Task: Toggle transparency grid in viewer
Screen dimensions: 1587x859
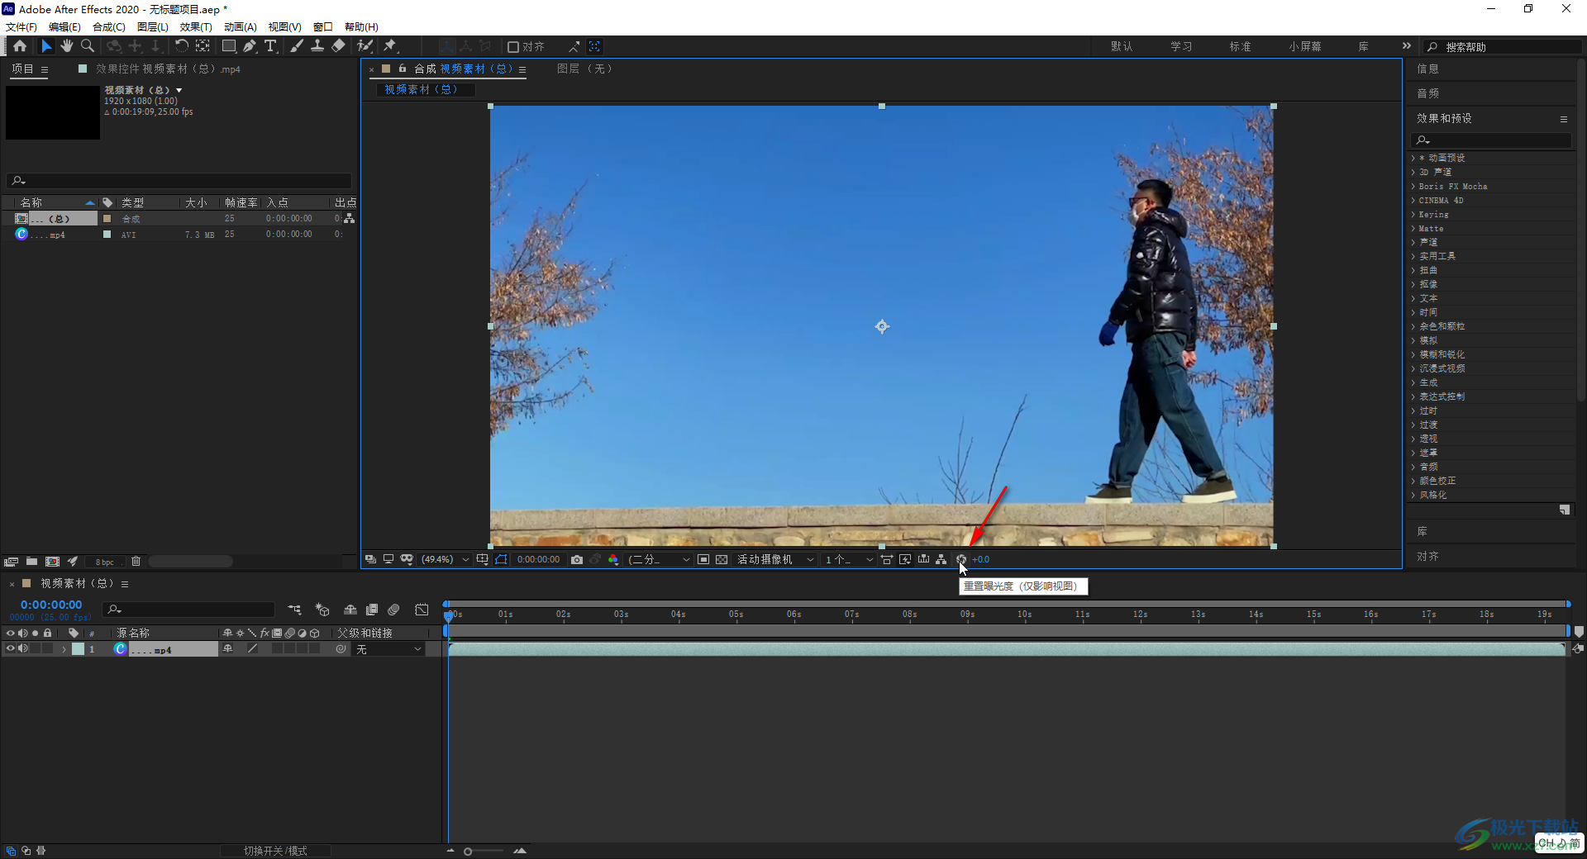Action: click(x=722, y=559)
